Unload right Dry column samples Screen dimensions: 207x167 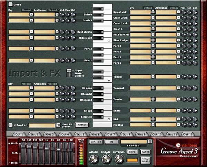tap(148, 8)
